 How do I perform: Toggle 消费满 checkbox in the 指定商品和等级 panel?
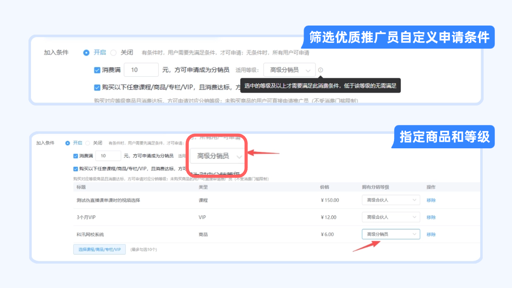pyautogui.click(x=75, y=156)
